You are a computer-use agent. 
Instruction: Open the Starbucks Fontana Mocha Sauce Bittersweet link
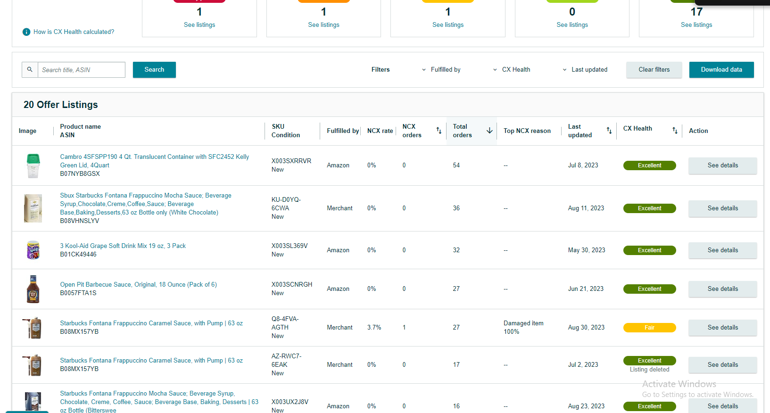(x=159, y=402)
